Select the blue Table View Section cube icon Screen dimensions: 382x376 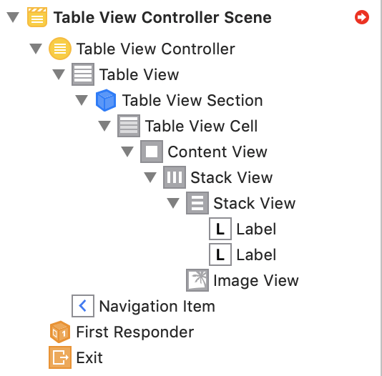[106, 100]
